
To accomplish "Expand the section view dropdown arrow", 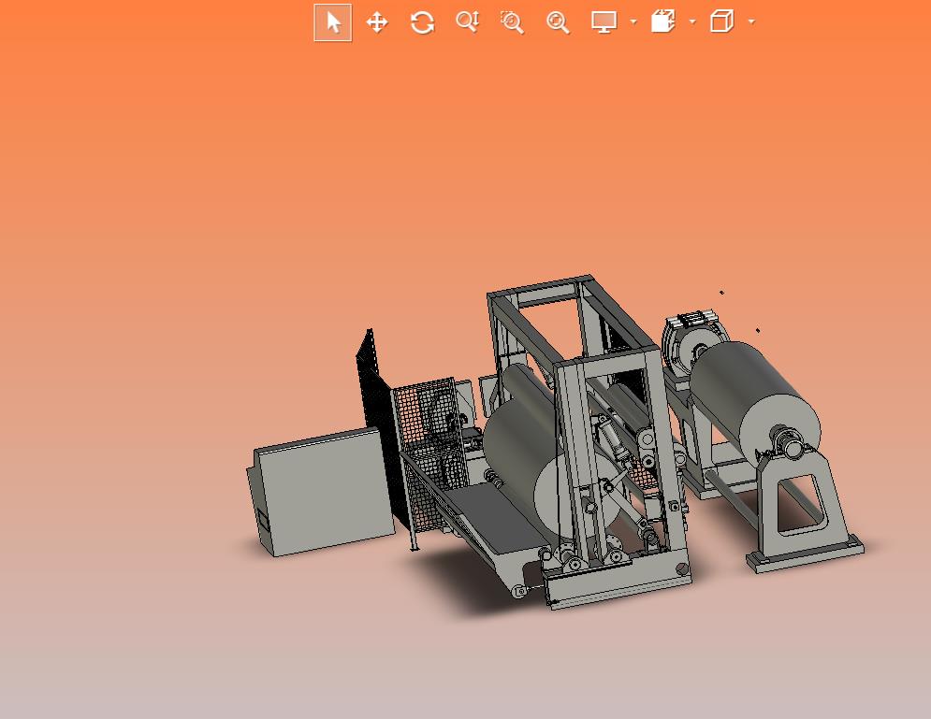I will coord(692,22).
